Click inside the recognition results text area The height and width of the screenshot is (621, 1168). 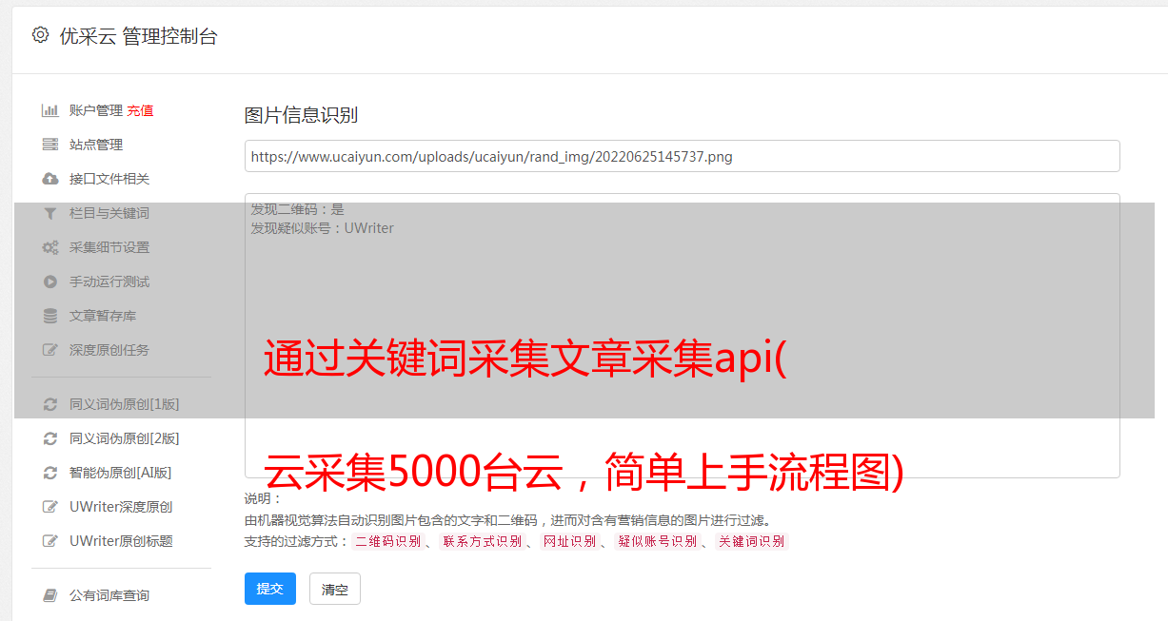point(682,335)
